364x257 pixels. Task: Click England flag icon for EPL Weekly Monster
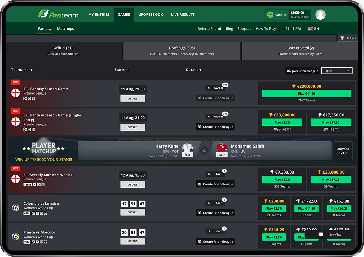[16, 179]
